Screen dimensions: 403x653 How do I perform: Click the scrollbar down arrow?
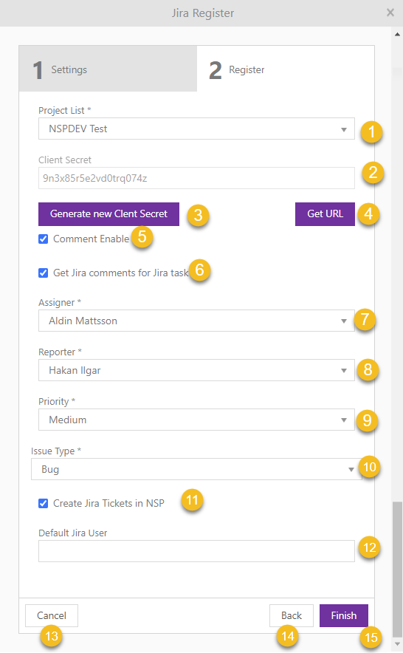point(397,644)
